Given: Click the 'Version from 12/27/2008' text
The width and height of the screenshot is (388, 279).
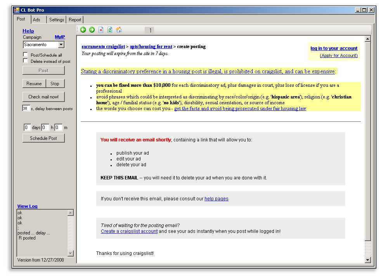Looking at the screenshot, I should pos(41,260).
